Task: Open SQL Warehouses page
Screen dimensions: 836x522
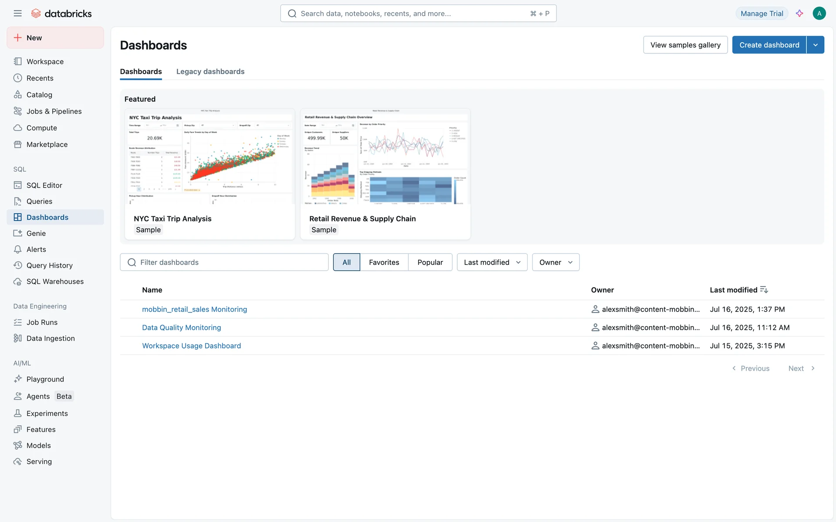Action: (55, 281)
